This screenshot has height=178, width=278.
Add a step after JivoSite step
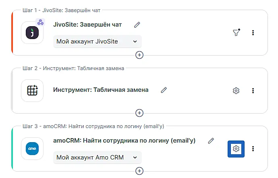139,55
